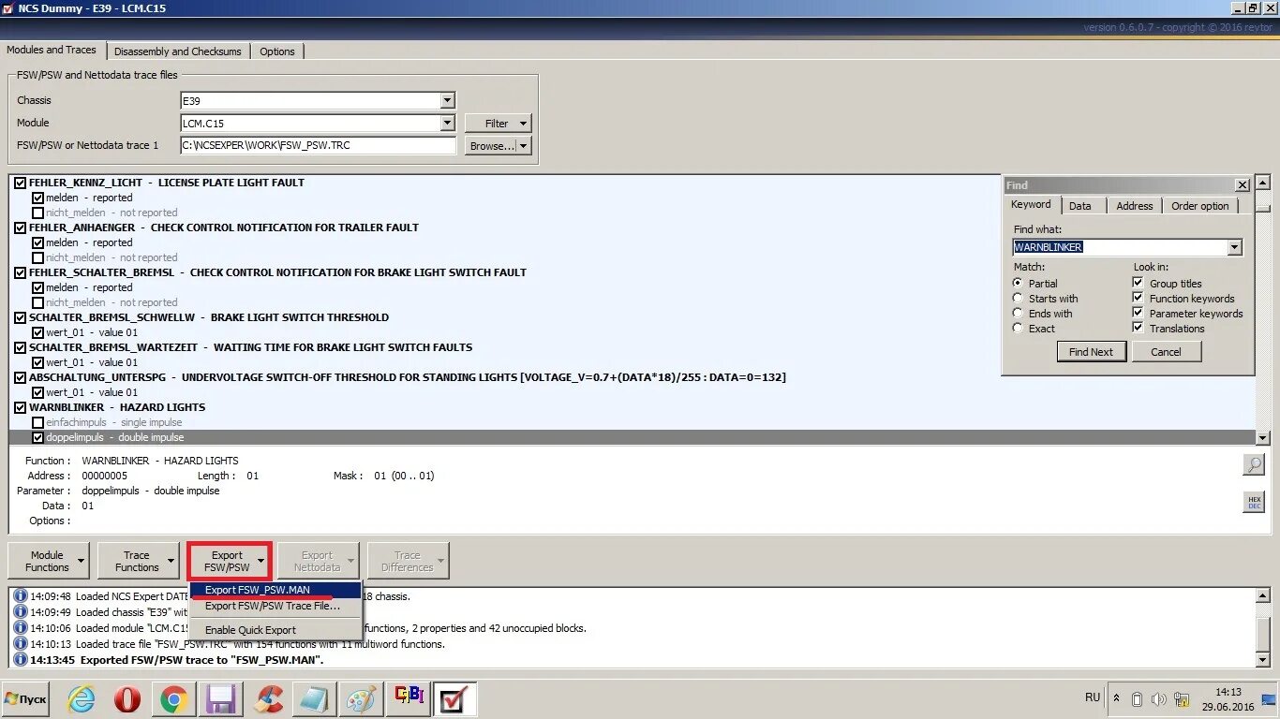Open the Browse button dropdown arrow
Image resolution: width=1280 pixels, height=719 pixels.
pyautogui.click(x=523, y=146)
